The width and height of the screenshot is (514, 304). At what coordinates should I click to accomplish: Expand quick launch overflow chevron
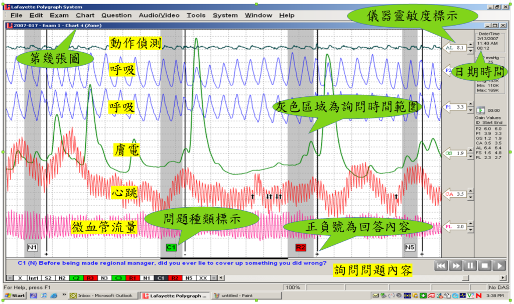click(x=64, y=295)
